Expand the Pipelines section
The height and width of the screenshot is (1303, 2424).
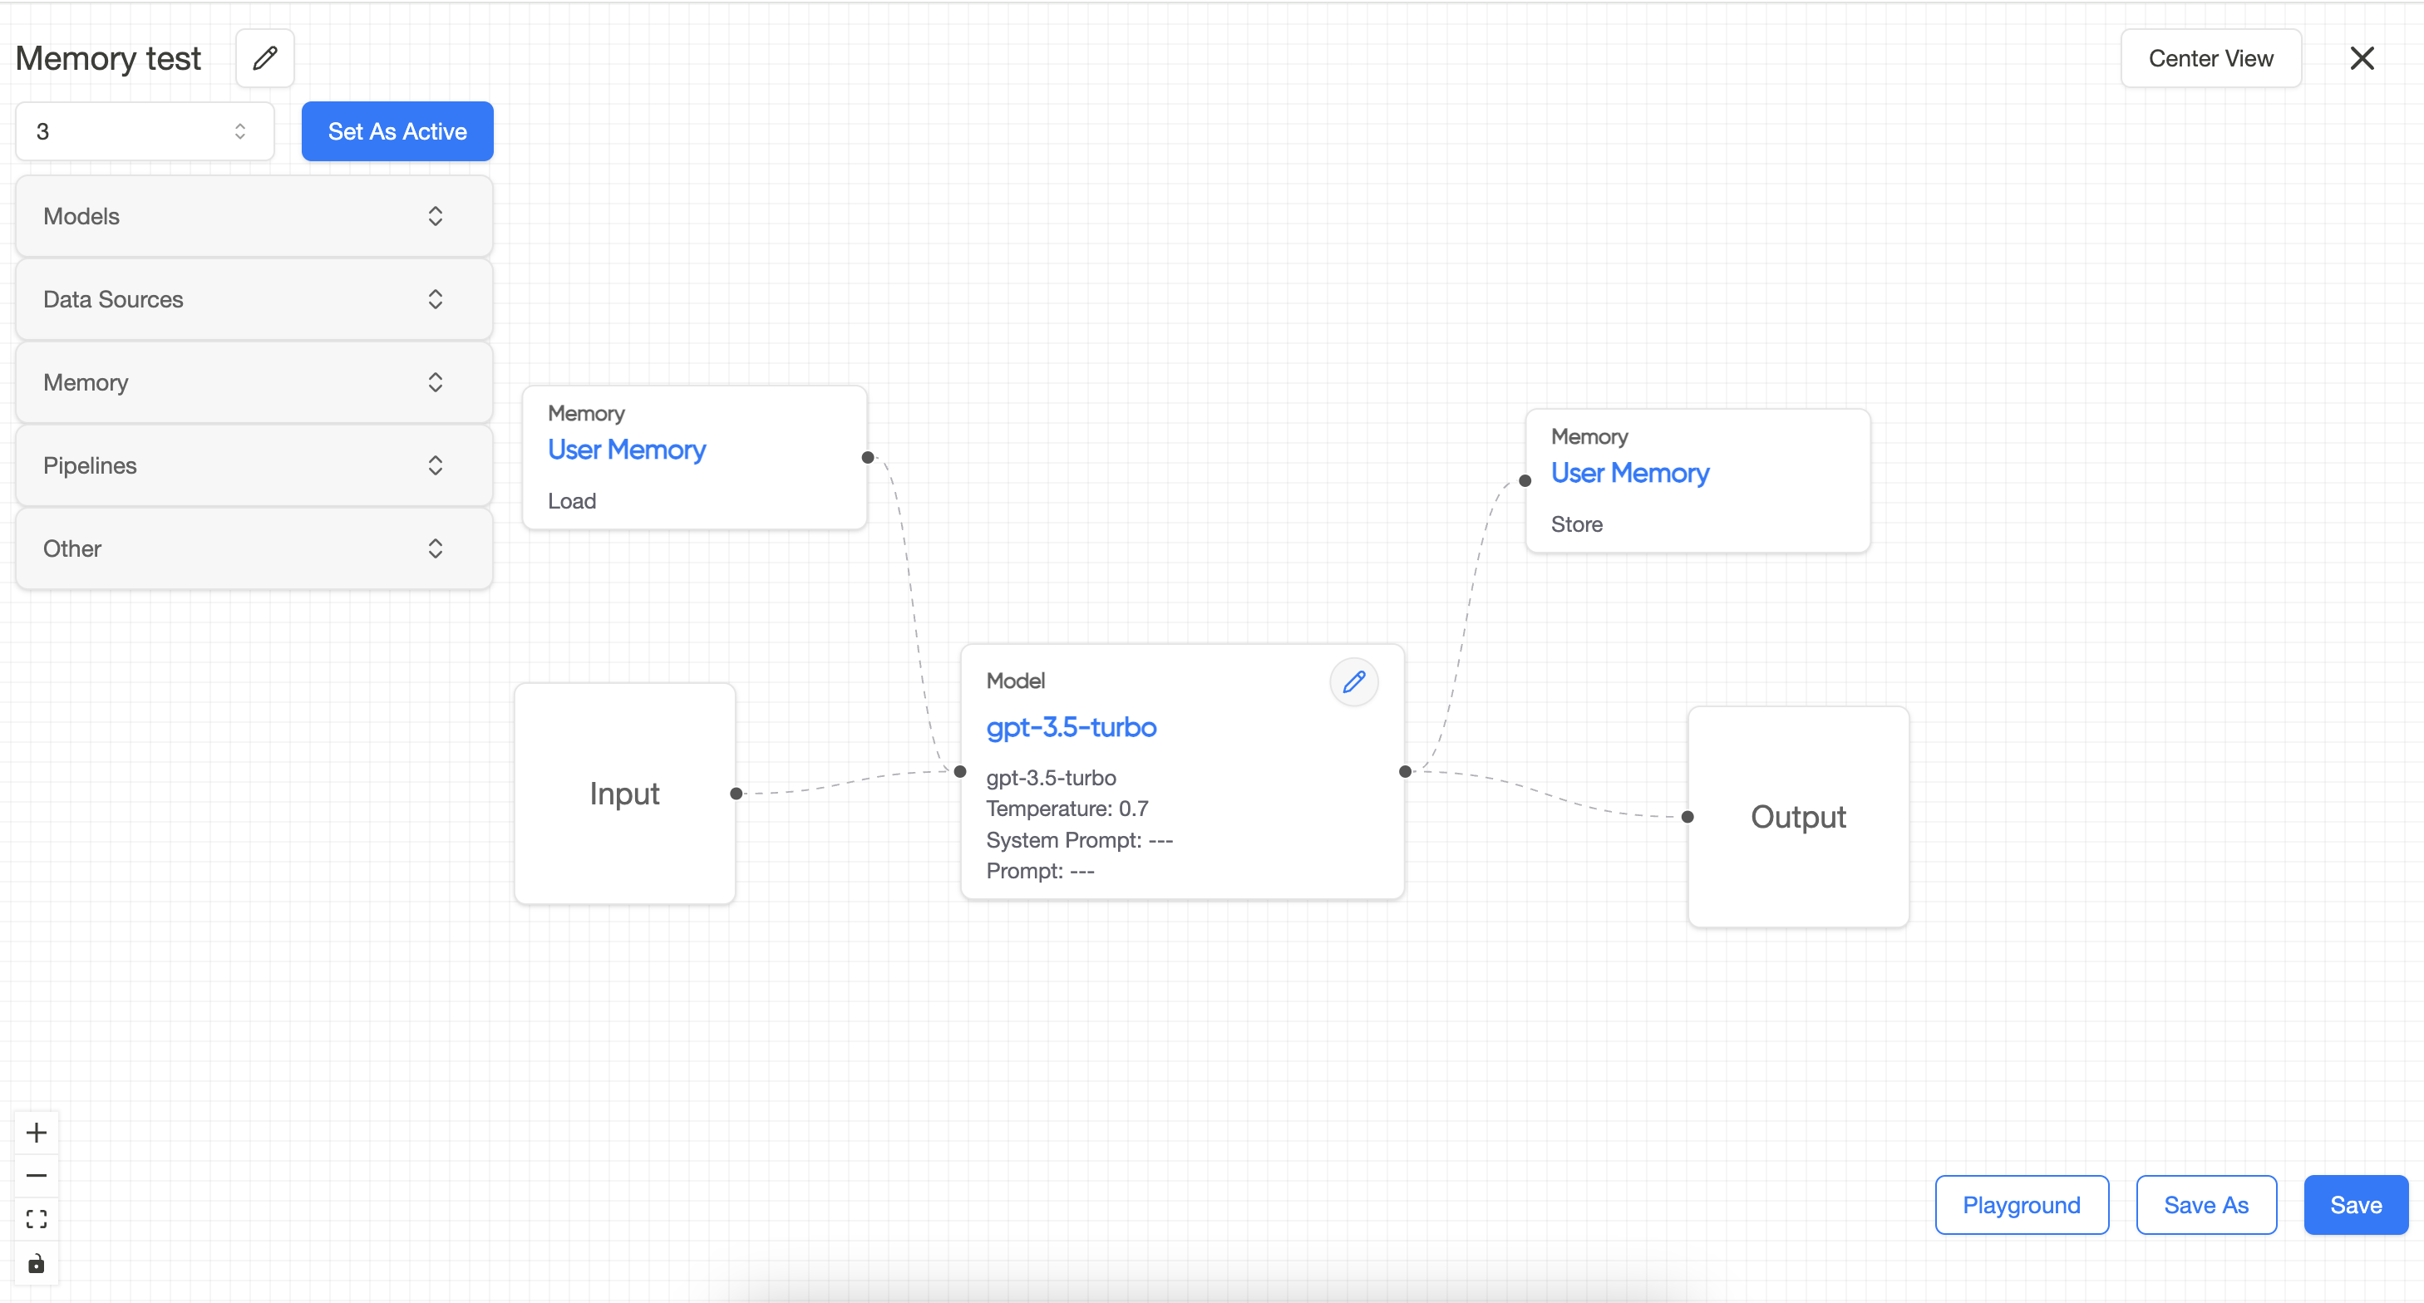(254, 465)
